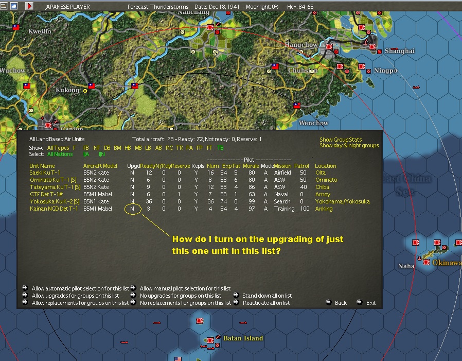462x361 pixels.
Task: Select the Japanese base icon at Ningpo
Action: 362,66
